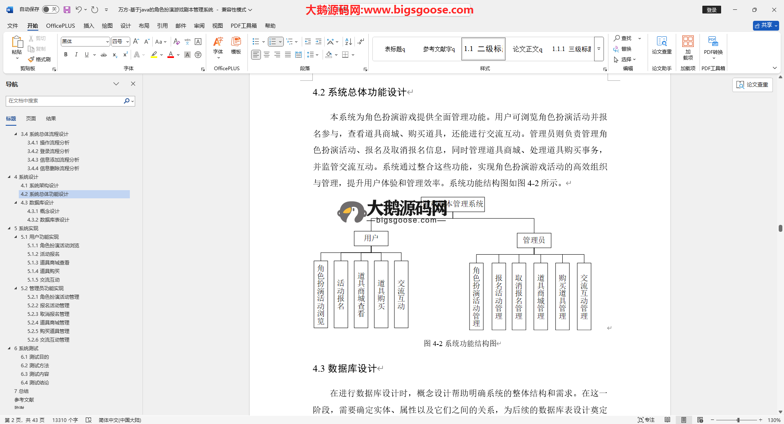Switch to the 页面 tab in navigation pane
784x424 pixels.
tap(31, 119)
